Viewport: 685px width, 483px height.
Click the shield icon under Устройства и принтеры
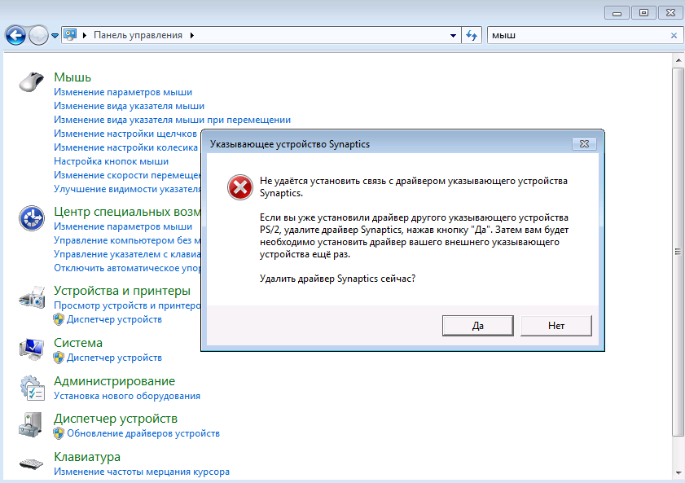tap(59, 319)
